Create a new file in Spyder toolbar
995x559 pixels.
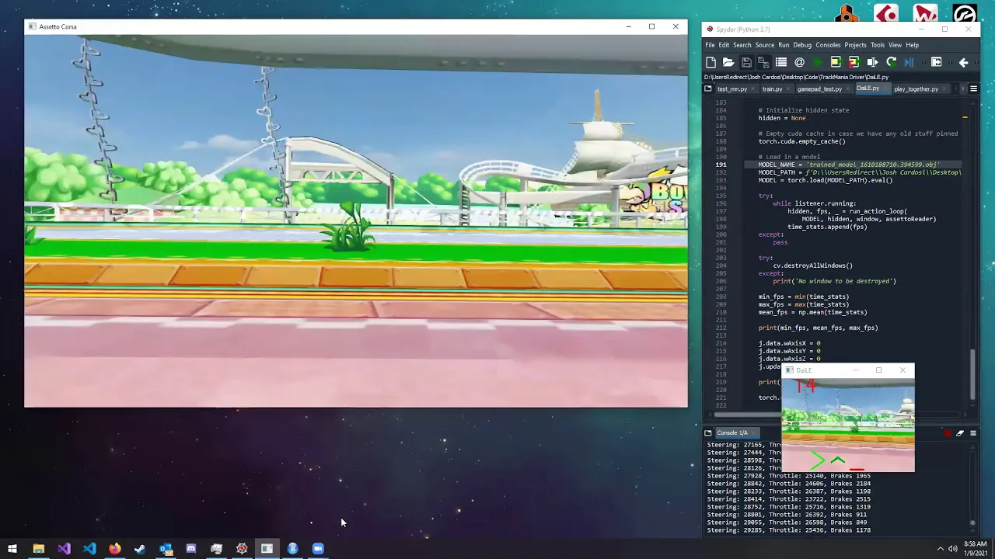coord(710,62)
